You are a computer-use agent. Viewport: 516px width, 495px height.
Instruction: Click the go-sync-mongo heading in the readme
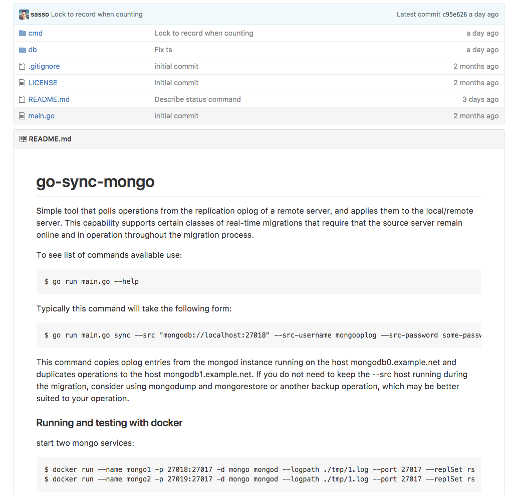tap(95, 182)
